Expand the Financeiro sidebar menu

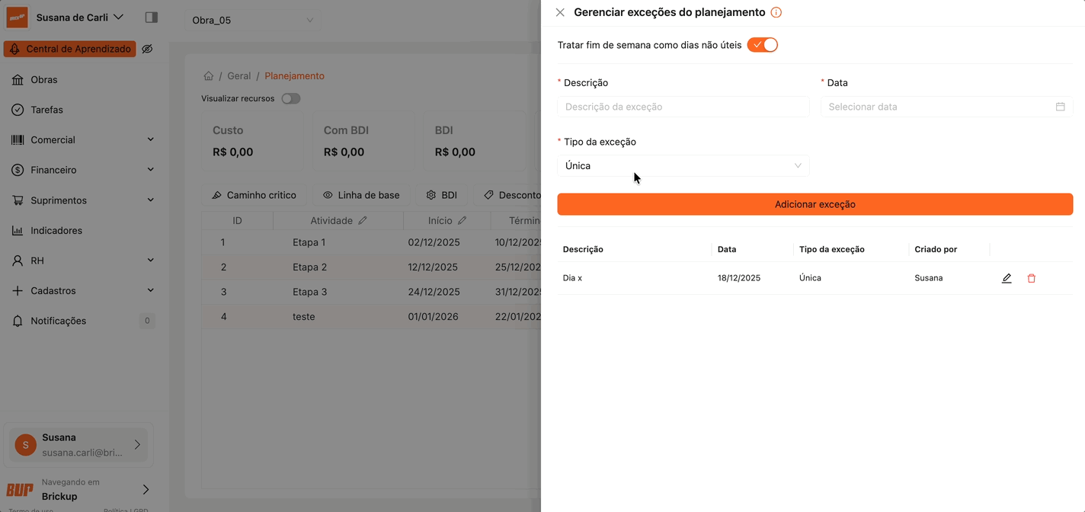click(x=83, y=170)
